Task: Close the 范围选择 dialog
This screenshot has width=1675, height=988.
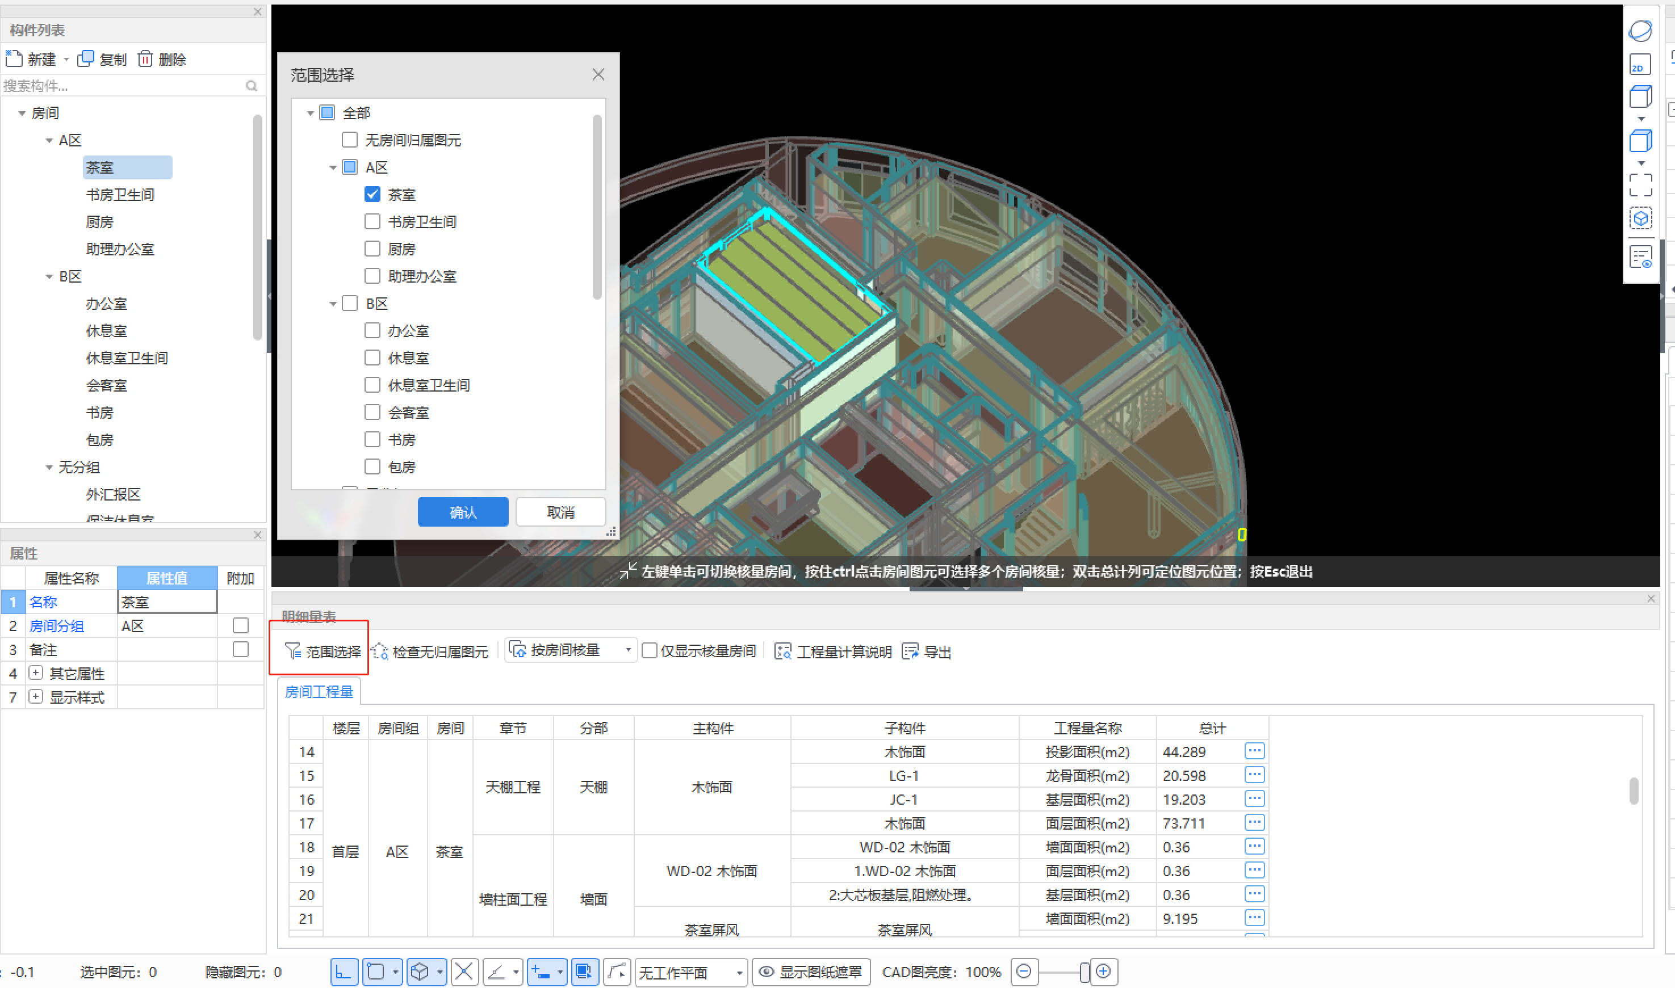Action: click(598, 74)
